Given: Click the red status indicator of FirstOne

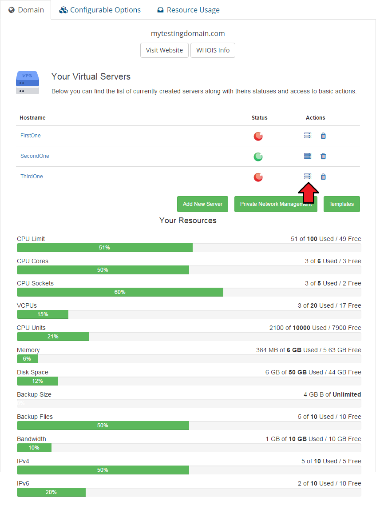Looking at the screenshot, I should (258, 136).
